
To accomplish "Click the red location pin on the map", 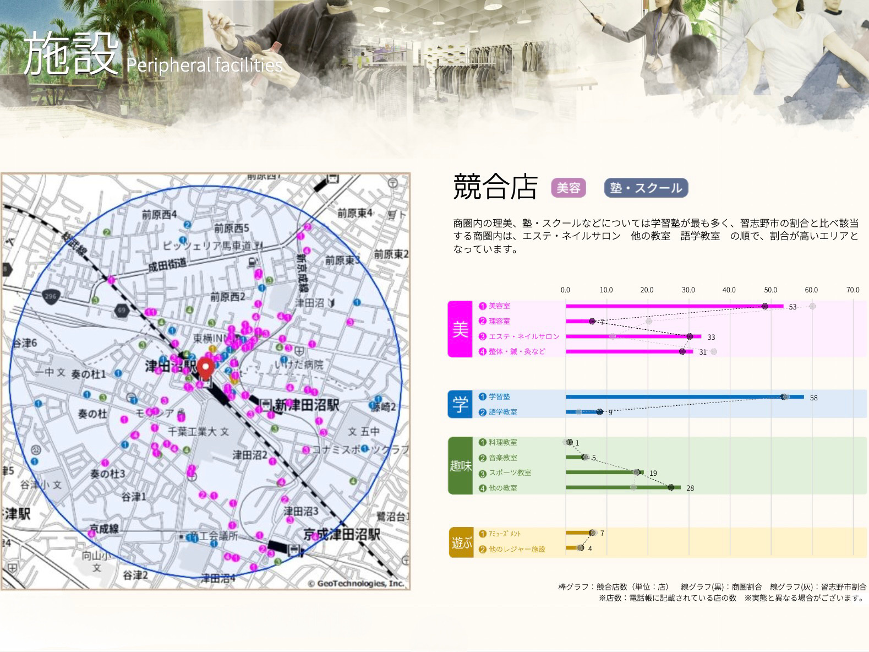I will coord(206,367).
